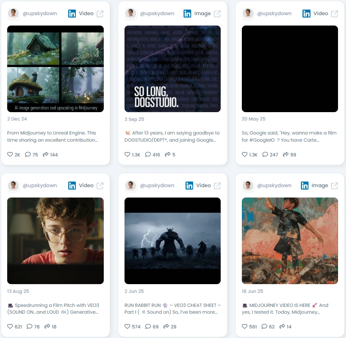Screen dimensions: 346x338
Task: Open the Midjourney mossy cottage video thumbnail
Action: [55, 69]
